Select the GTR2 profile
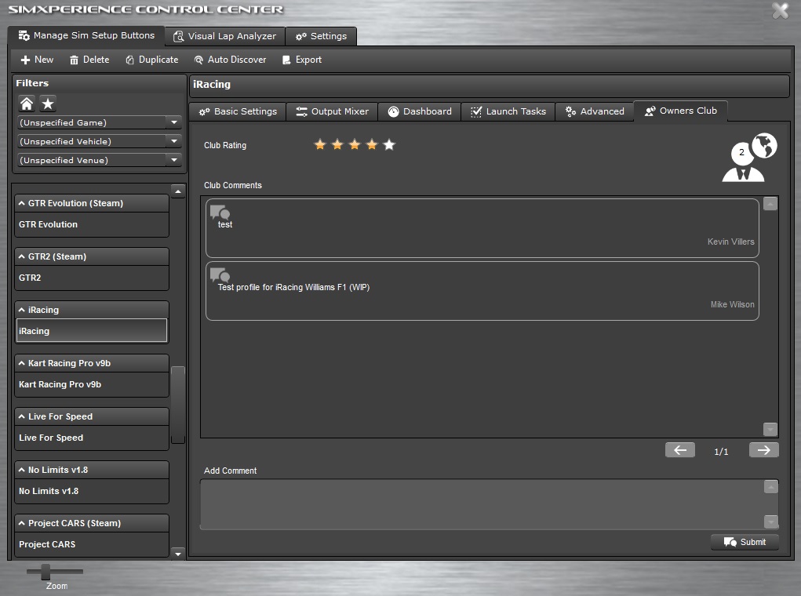 (92, 278)
